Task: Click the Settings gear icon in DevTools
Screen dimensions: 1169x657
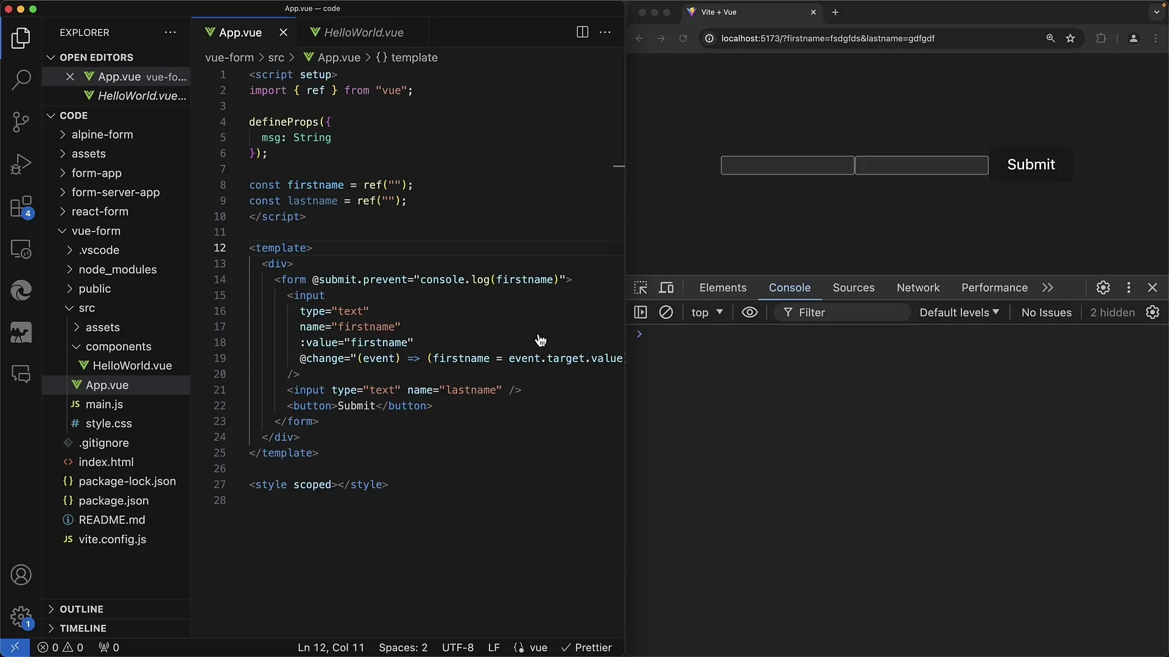Action: point(1103,287)
